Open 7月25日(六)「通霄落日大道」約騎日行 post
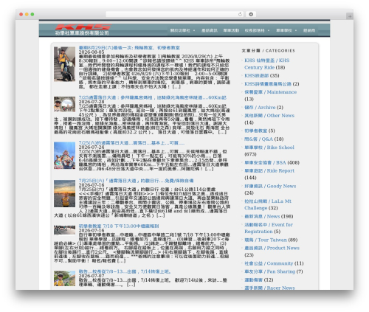369x312 pixels. [136, 181]
